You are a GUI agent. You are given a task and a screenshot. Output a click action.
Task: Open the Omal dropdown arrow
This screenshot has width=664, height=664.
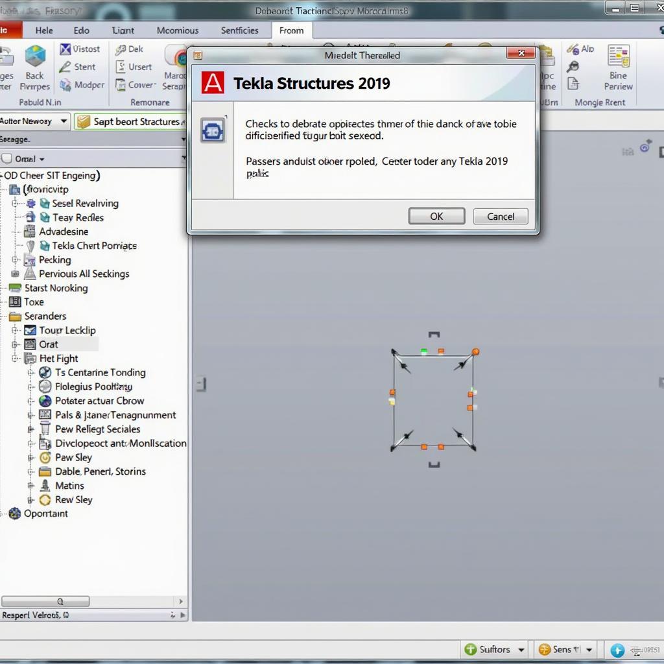42,160
